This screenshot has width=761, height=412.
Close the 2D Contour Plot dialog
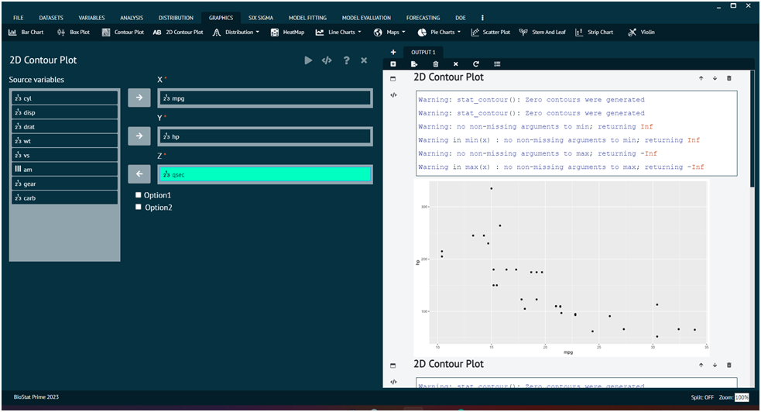[364, 60]
